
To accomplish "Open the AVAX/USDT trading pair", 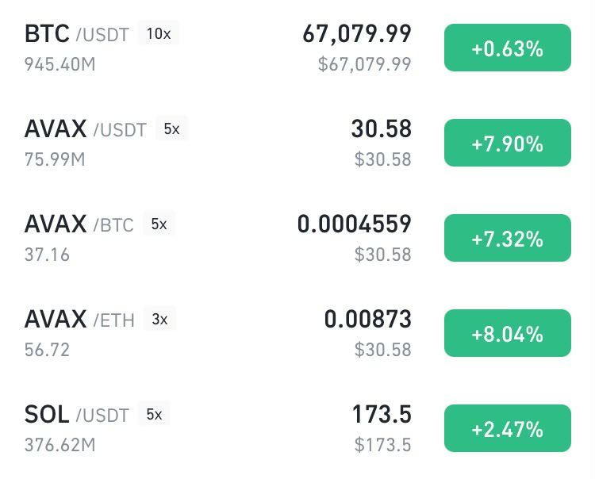I will coord(85,129).
